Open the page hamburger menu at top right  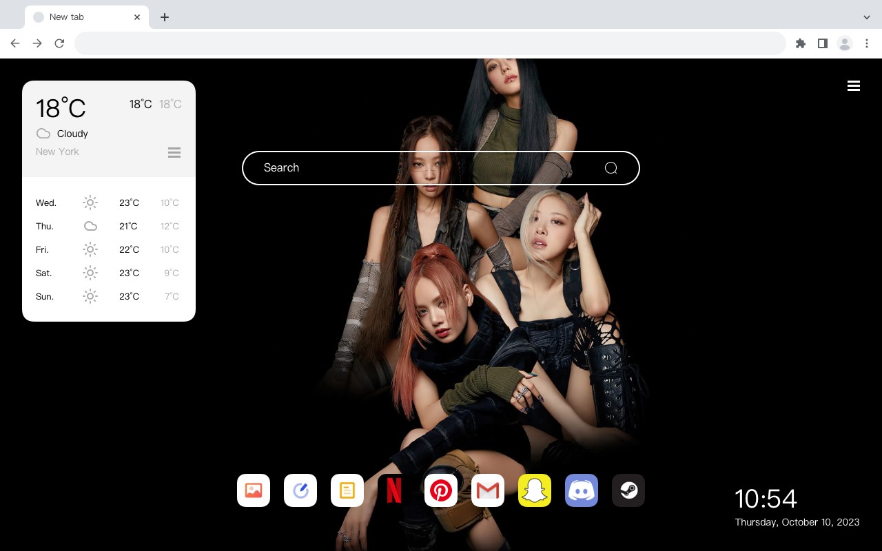[x=854, y=86]
